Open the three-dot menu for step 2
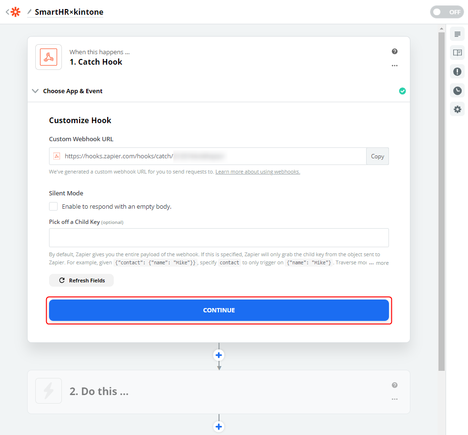 tap(395, 399)
